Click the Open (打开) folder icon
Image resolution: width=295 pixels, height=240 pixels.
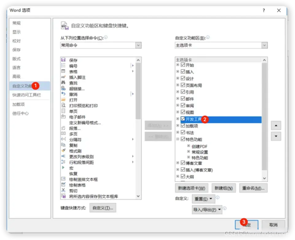click(x=63, y=100)
